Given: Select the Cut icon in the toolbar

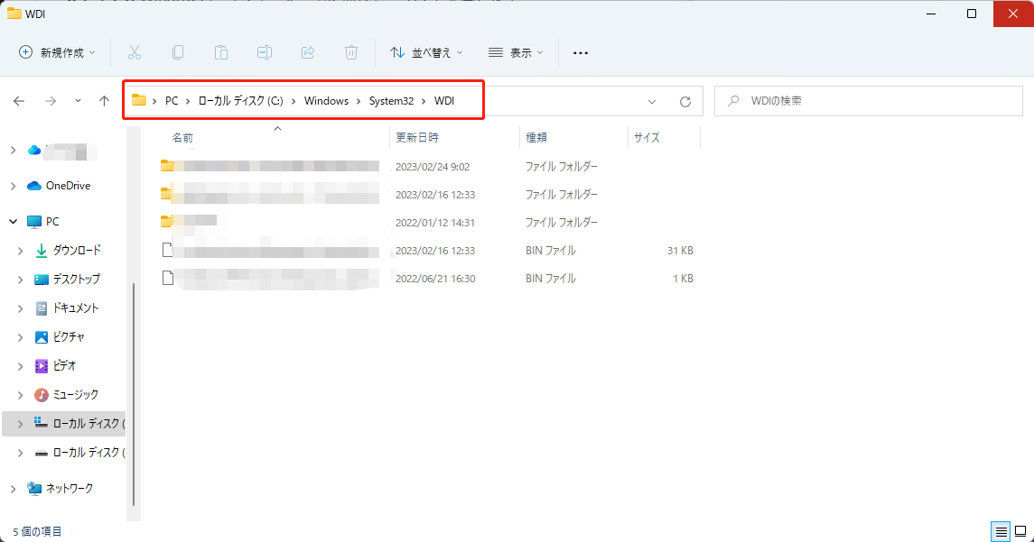Looking at the screenshot, I should [135, 52].
